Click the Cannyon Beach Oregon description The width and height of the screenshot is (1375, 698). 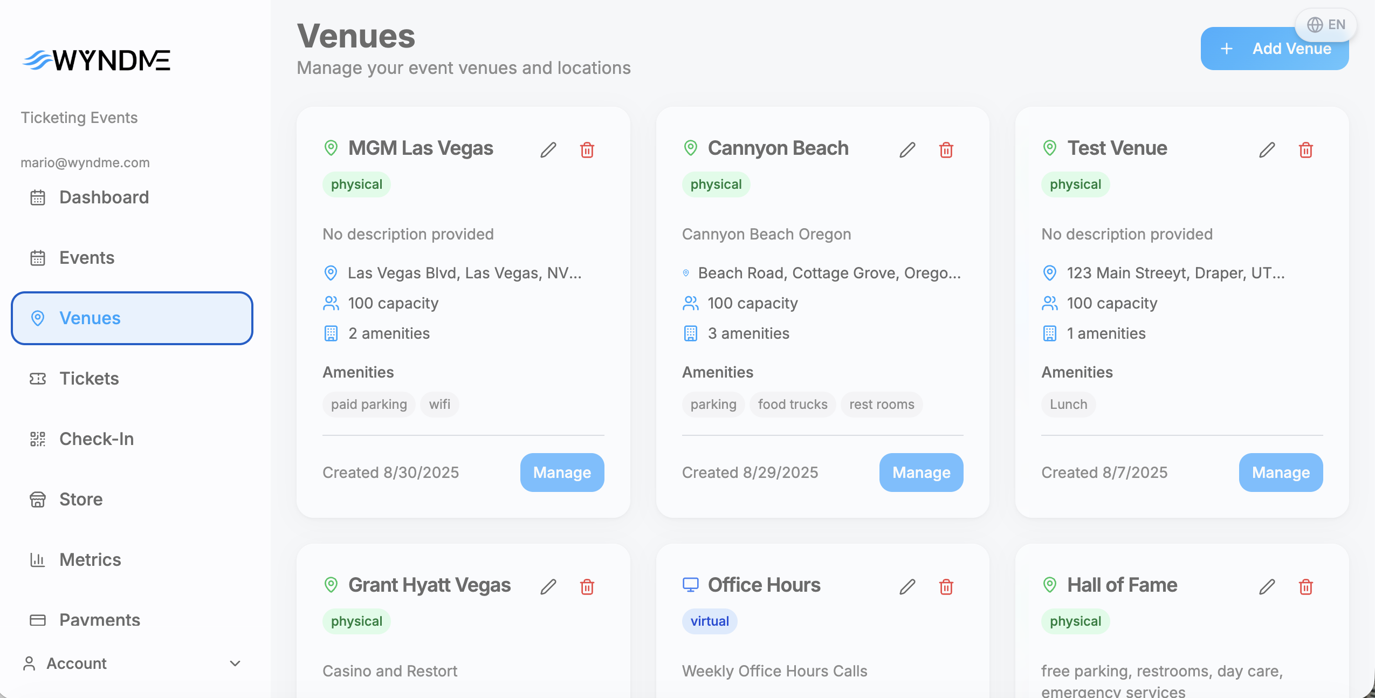(x=767, y=234)
